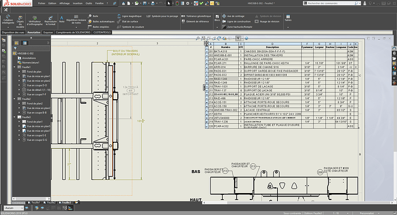The image size is (397, 215).
Task: Select Ligne de construction tool
Action: (x=236, y=21)
